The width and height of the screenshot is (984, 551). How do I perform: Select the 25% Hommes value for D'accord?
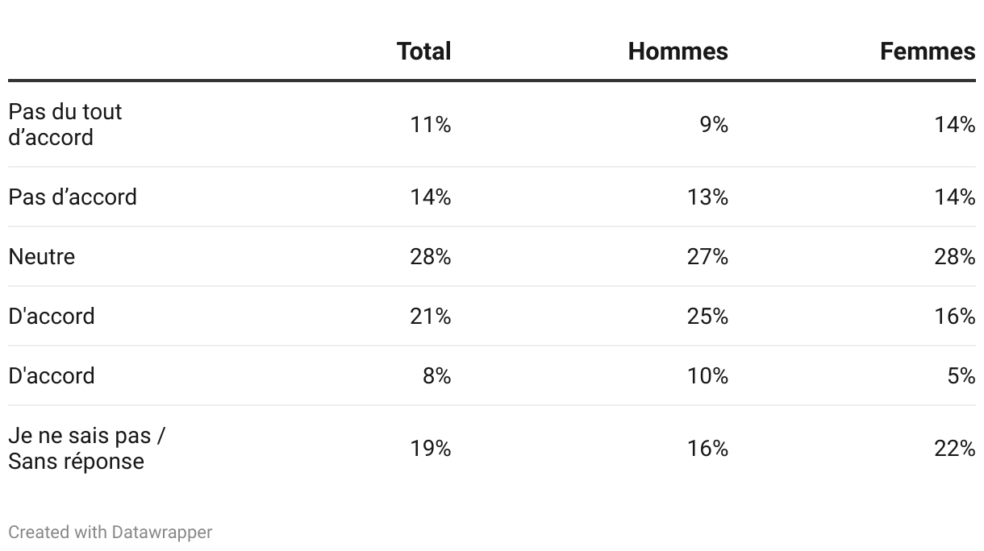pos(707,316)
